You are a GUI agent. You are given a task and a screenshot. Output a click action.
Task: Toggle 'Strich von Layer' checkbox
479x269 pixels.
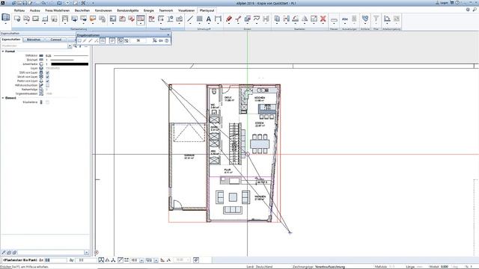click(47, 77)
